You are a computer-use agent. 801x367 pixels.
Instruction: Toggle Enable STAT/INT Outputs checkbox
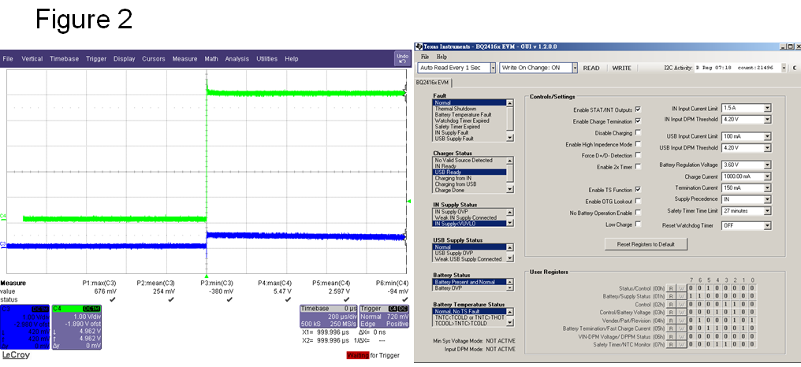pos(638,109)
